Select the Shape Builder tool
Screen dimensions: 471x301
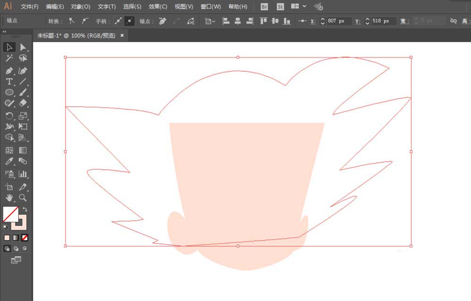click(x=9, y=137)
